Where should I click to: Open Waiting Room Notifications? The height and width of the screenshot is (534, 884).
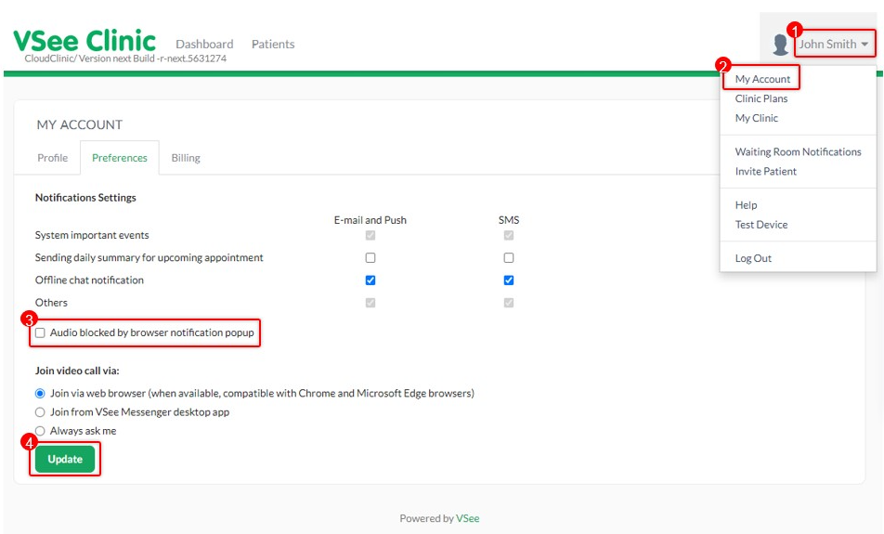click(x=798, y=151)
